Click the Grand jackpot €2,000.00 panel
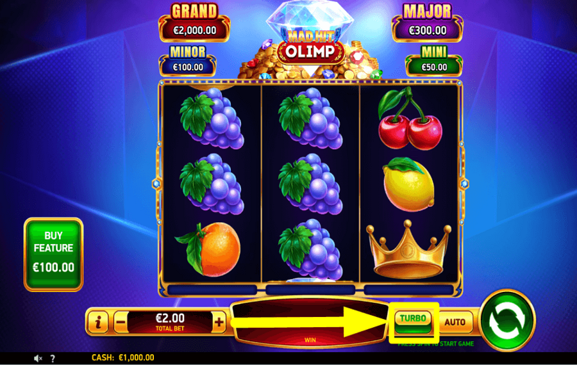Screen dimensions: 577x365 coord(194,23)
